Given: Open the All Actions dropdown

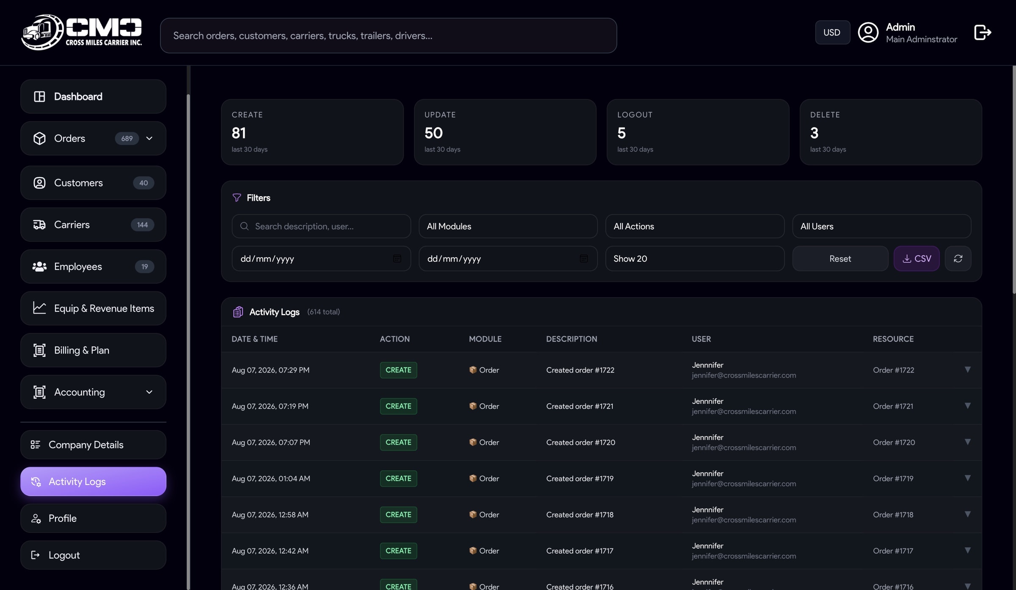Looking at the screenshot, I should (695, 226).
